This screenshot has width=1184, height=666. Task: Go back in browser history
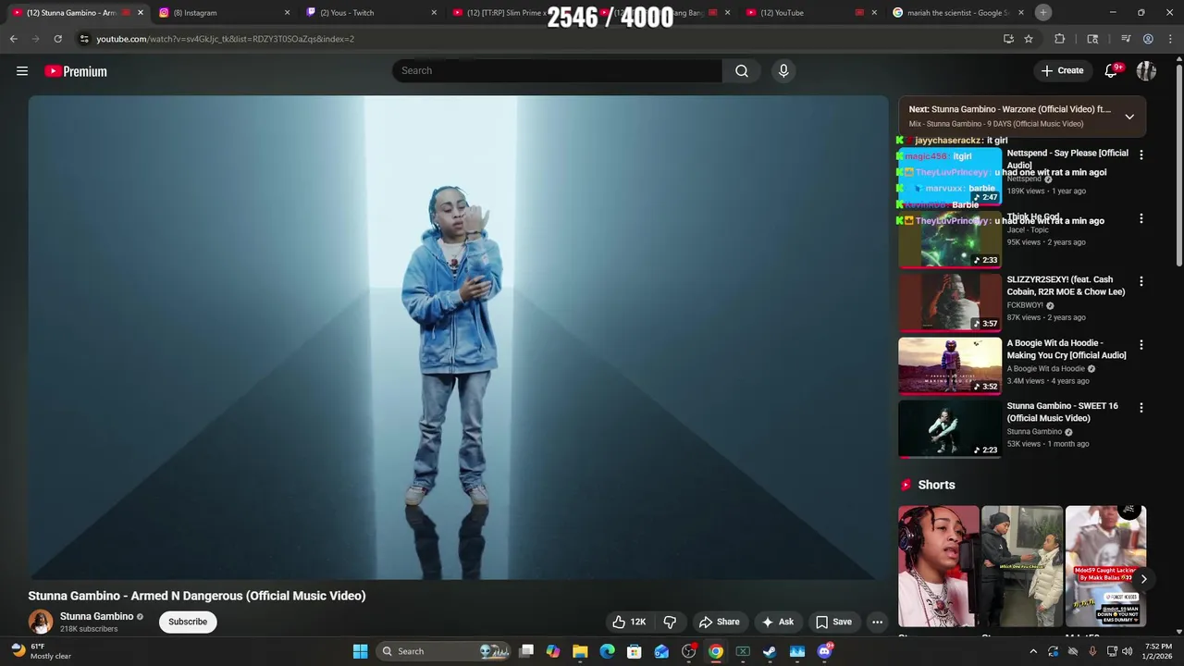tap(13, 39)
